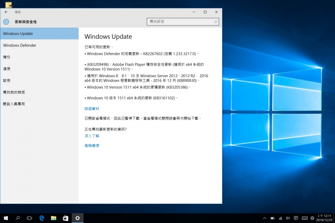This screenshot has width=335, height=223.
Task: Click the KB3161102 update entry
Action: coord(131,98)
